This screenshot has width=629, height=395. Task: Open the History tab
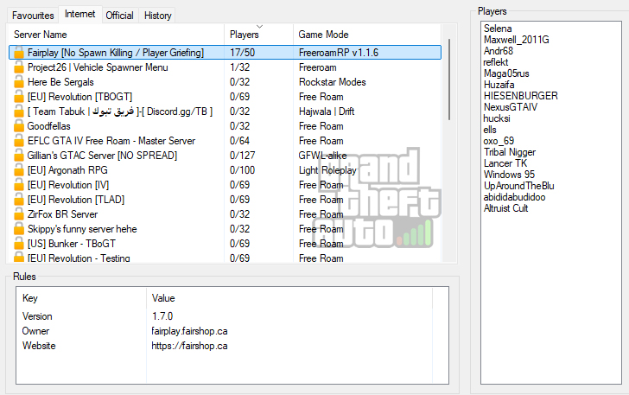(x=157, y=16)
